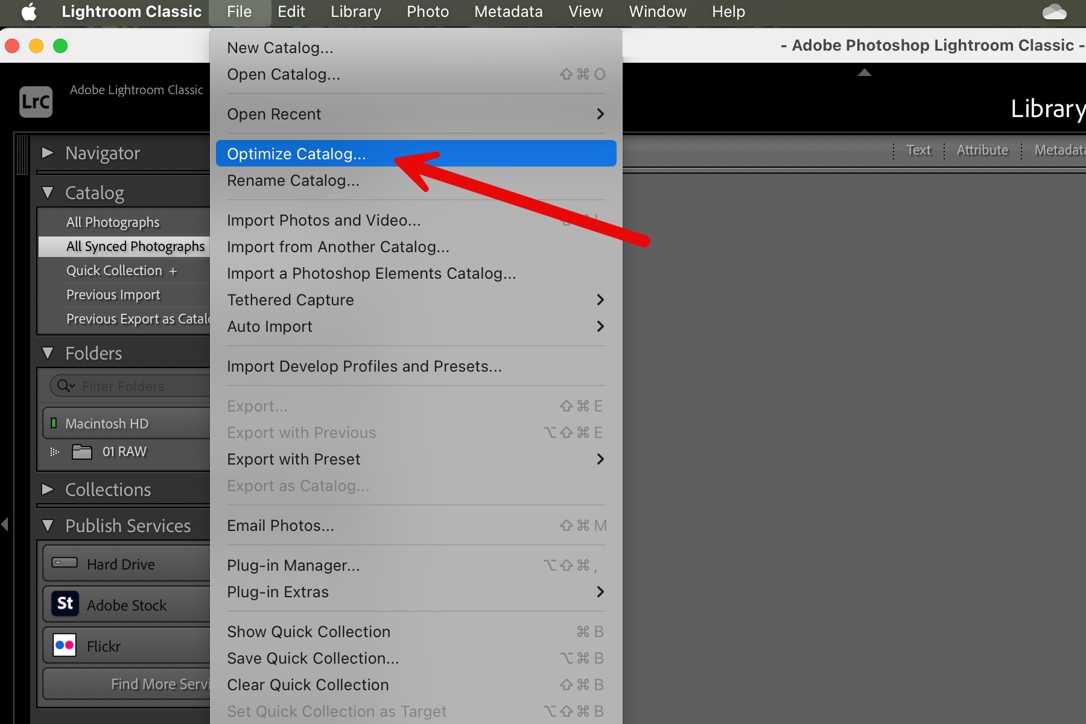Select Optimize Catalog...

(x=416, y=154)
